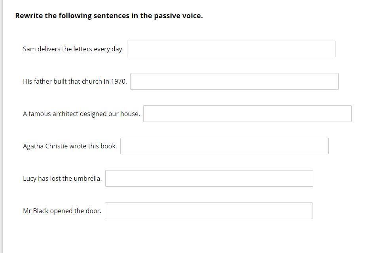Image resolution: width=379 pixels, height=253 pixels.
Task: Select the field for the famous architect sentence
Action: 247,114
